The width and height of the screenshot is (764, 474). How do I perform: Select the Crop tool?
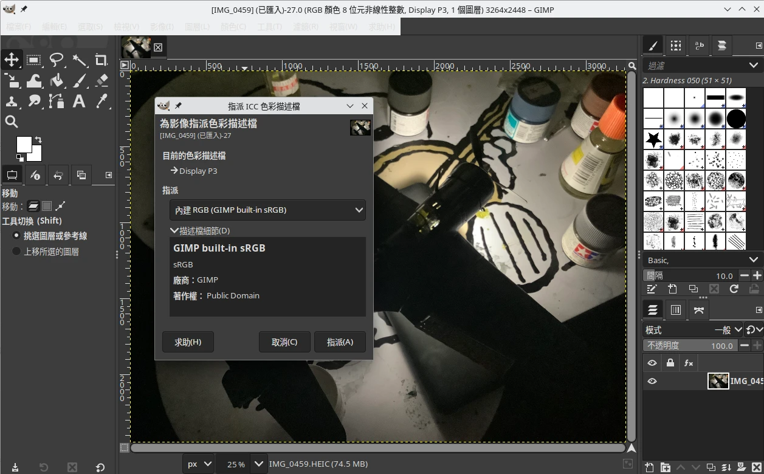102,60
